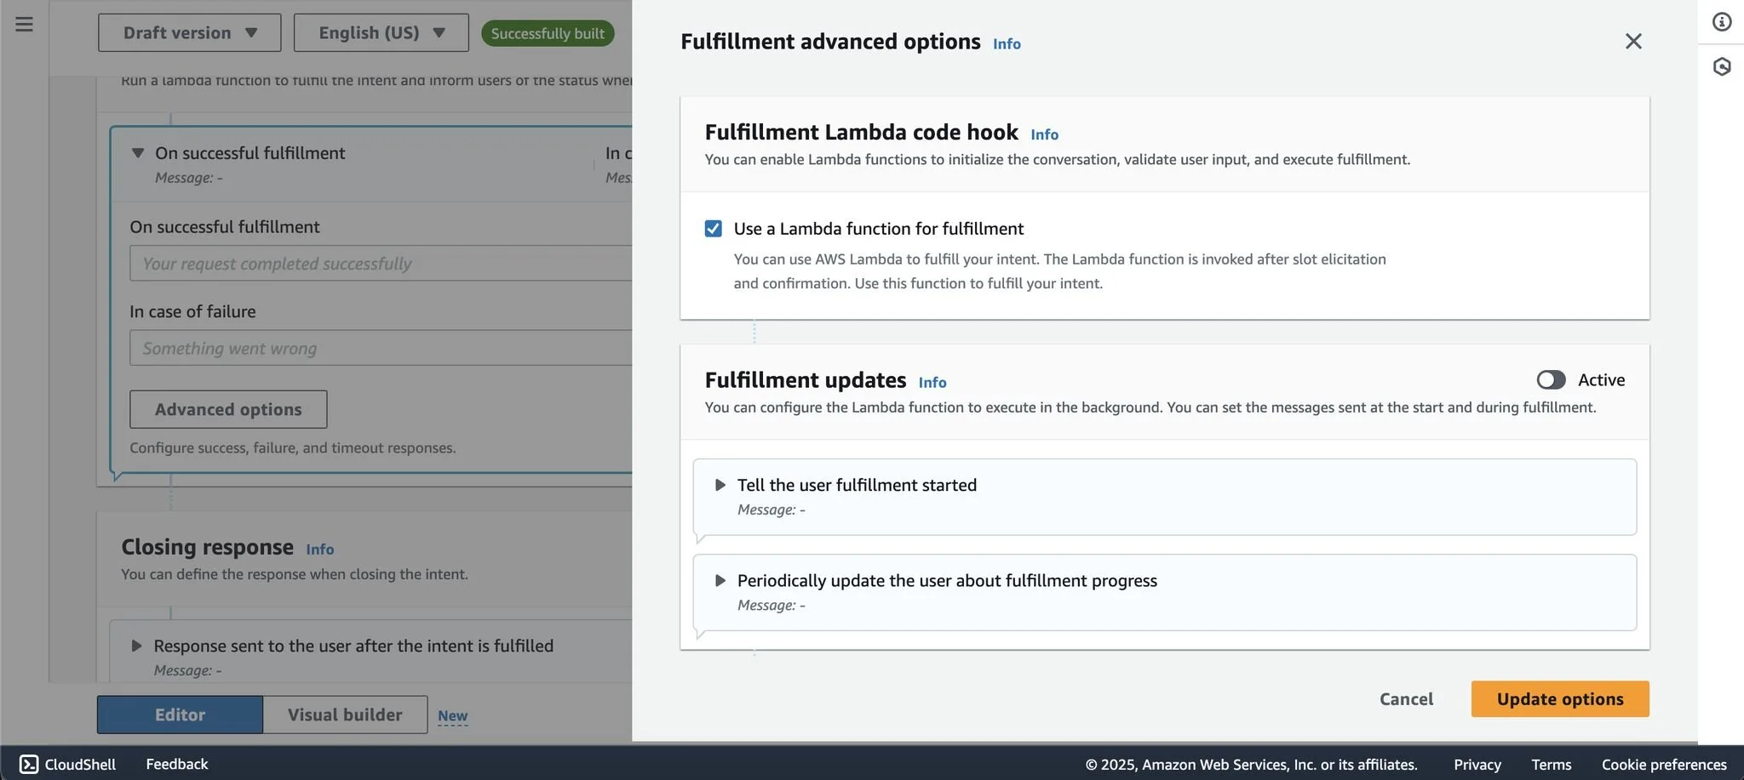The height and width of the screenshot is (780, 1744).
Task: Click Cancel in the advanced options panel
Action: (1406, 698)
